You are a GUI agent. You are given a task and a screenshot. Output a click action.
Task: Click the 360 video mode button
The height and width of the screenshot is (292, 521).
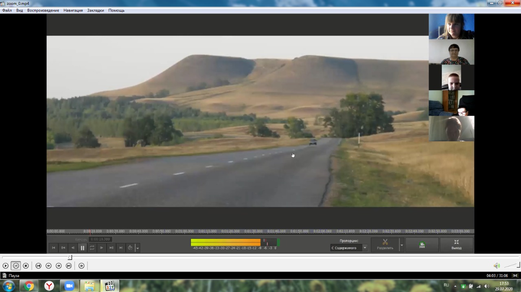(x=422, y=245)
